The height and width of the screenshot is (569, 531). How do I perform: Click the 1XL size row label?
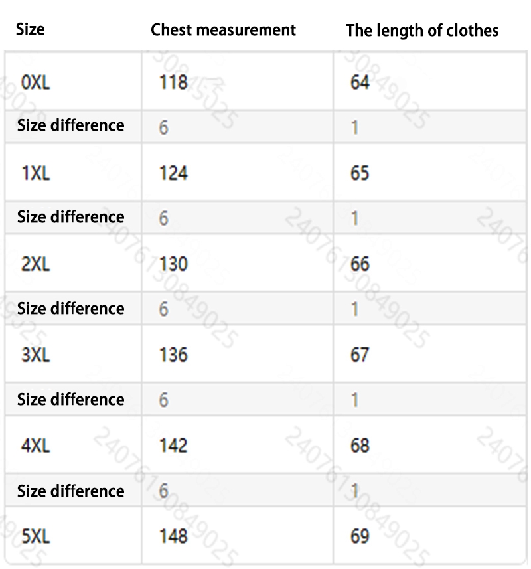point(36,173)
